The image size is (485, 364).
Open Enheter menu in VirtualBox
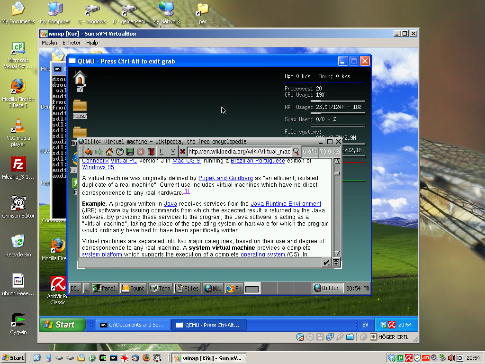[x=72, y=43]
